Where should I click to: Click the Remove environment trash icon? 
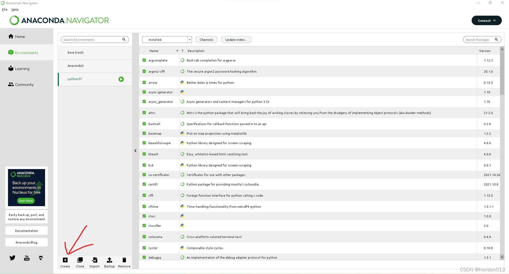[124, 260]
